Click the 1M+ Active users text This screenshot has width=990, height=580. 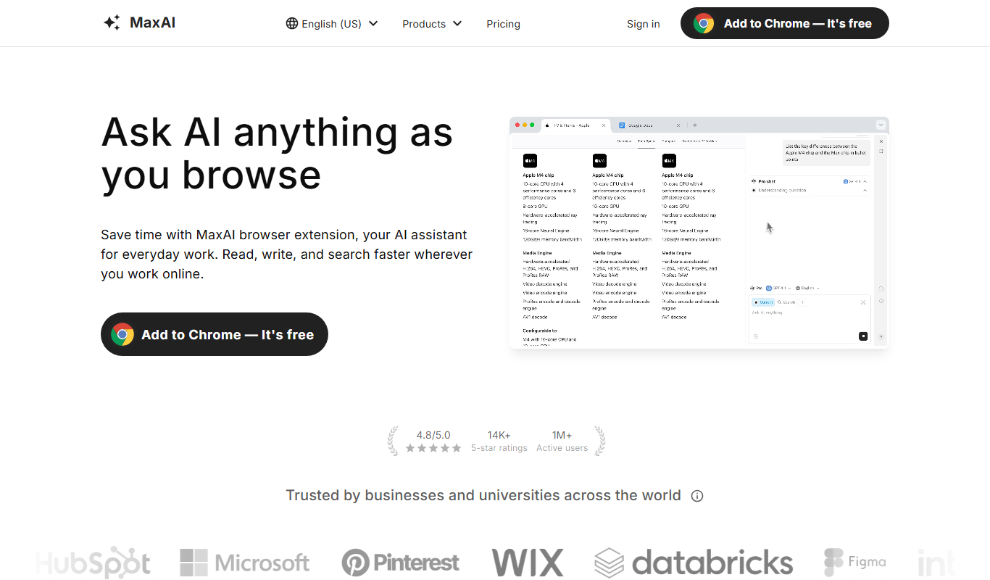tap(562, 441)
